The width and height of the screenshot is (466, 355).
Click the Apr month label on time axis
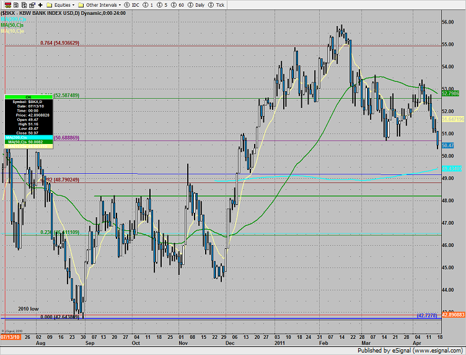[417, 343]
